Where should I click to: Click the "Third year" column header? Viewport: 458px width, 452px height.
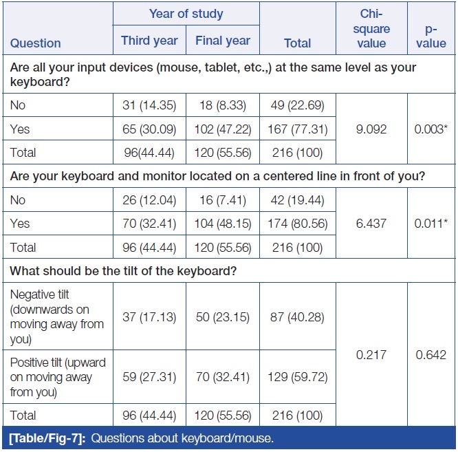click(x=149, y=41)
